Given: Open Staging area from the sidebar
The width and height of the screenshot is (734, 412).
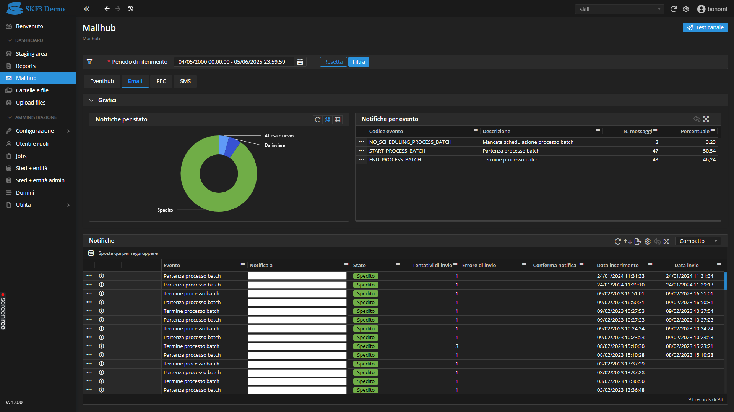Looking at the screenshot, I should [x=38, y=54].
